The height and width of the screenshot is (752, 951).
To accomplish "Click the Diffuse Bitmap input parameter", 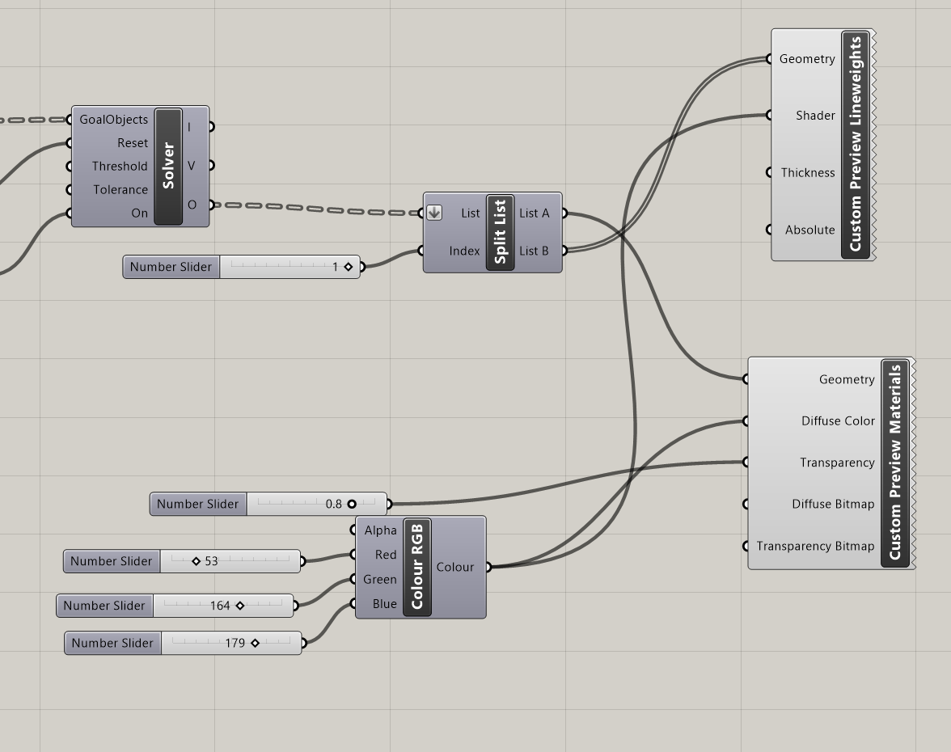I will click(832, 504).
